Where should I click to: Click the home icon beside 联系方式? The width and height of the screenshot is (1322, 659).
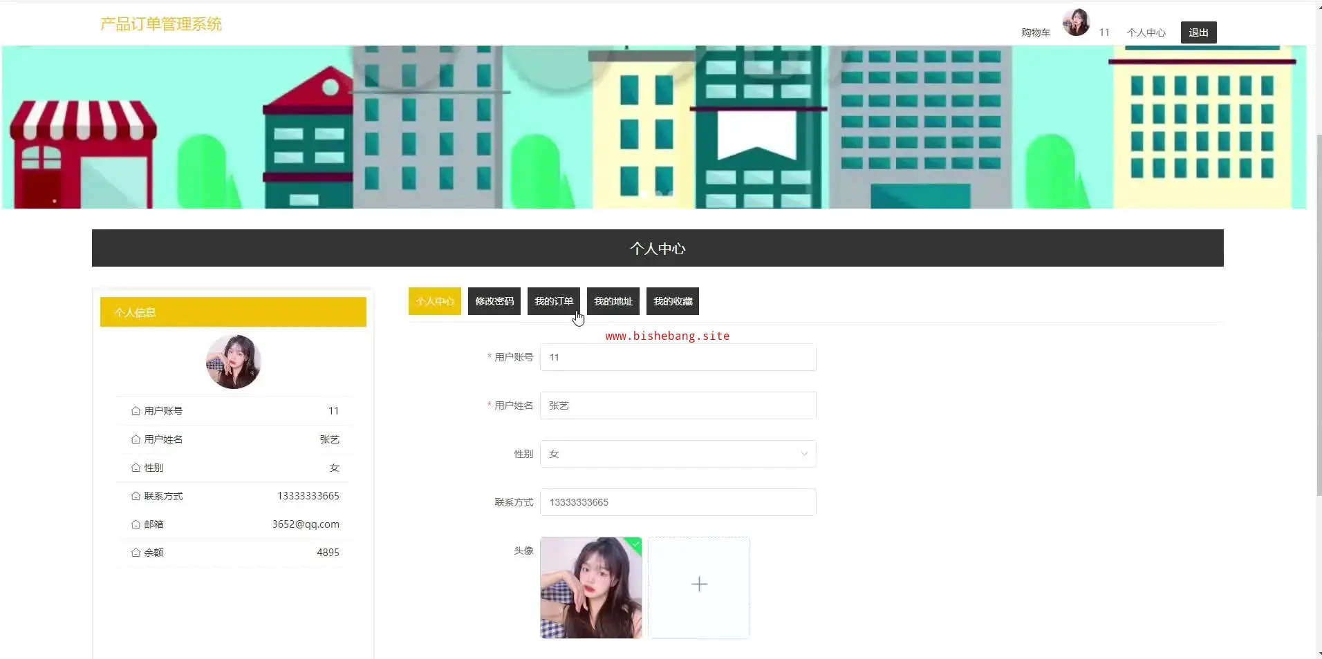[136, 496]
